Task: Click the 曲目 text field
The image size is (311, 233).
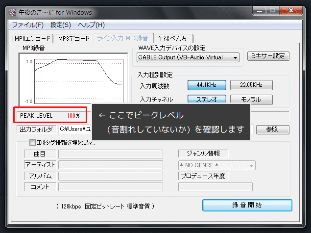Action: (110, 154)
